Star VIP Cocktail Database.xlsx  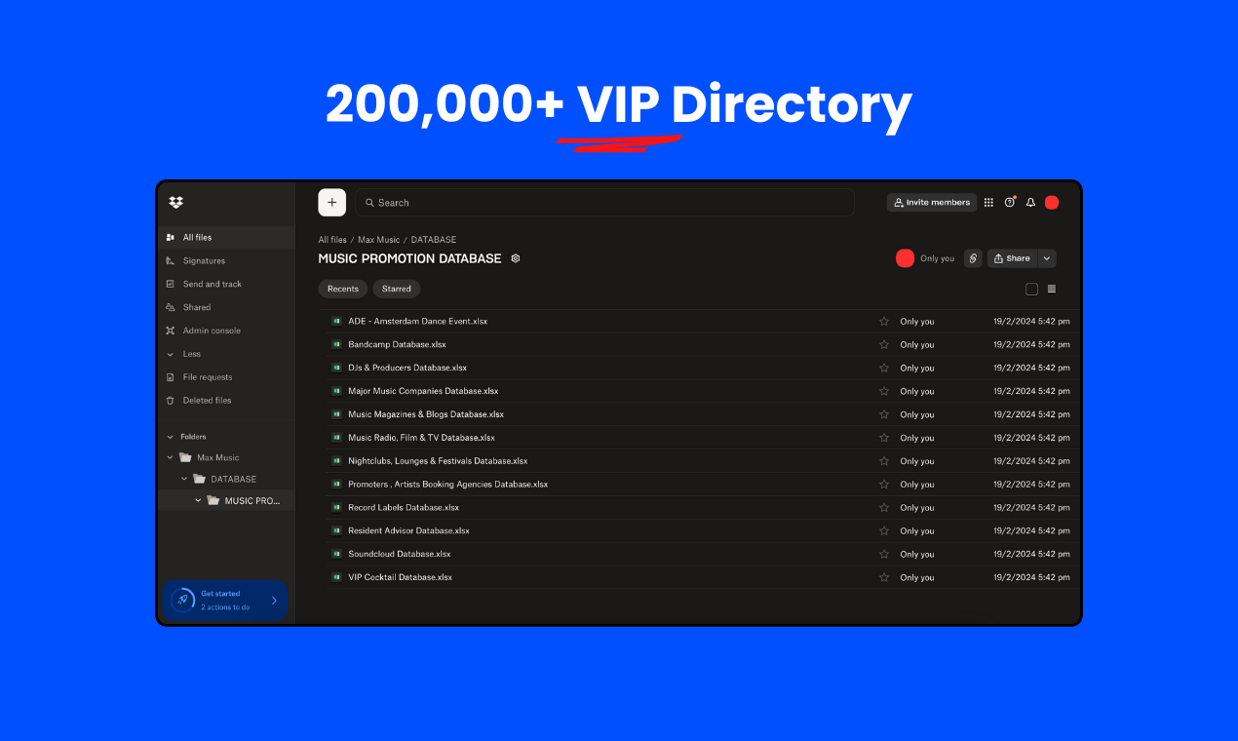pos(884,577)
